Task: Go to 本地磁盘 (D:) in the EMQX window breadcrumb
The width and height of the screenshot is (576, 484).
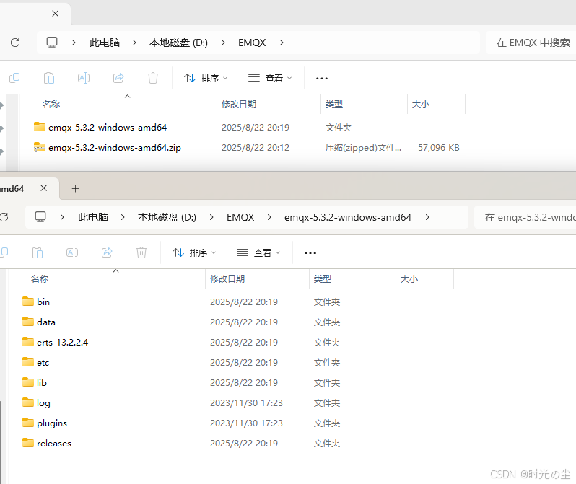Action: (178, 43)
